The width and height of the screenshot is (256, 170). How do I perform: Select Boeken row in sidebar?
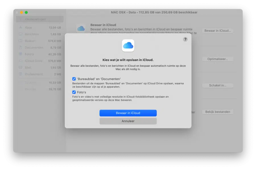coord(40,41)
